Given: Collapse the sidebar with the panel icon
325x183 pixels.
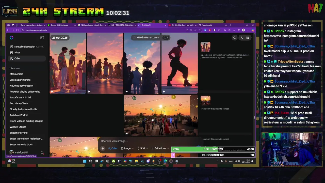Looking at the screenshot, I should point(42,38).
